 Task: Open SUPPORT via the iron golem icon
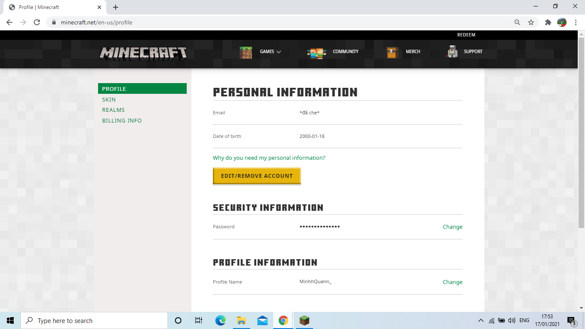point(452,51)
